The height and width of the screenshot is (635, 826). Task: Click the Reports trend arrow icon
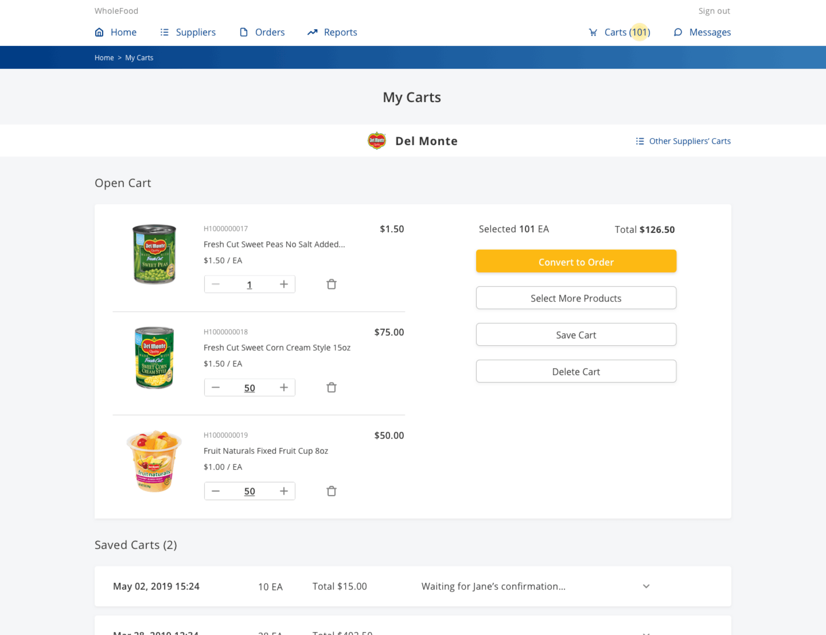click(312, 32)
